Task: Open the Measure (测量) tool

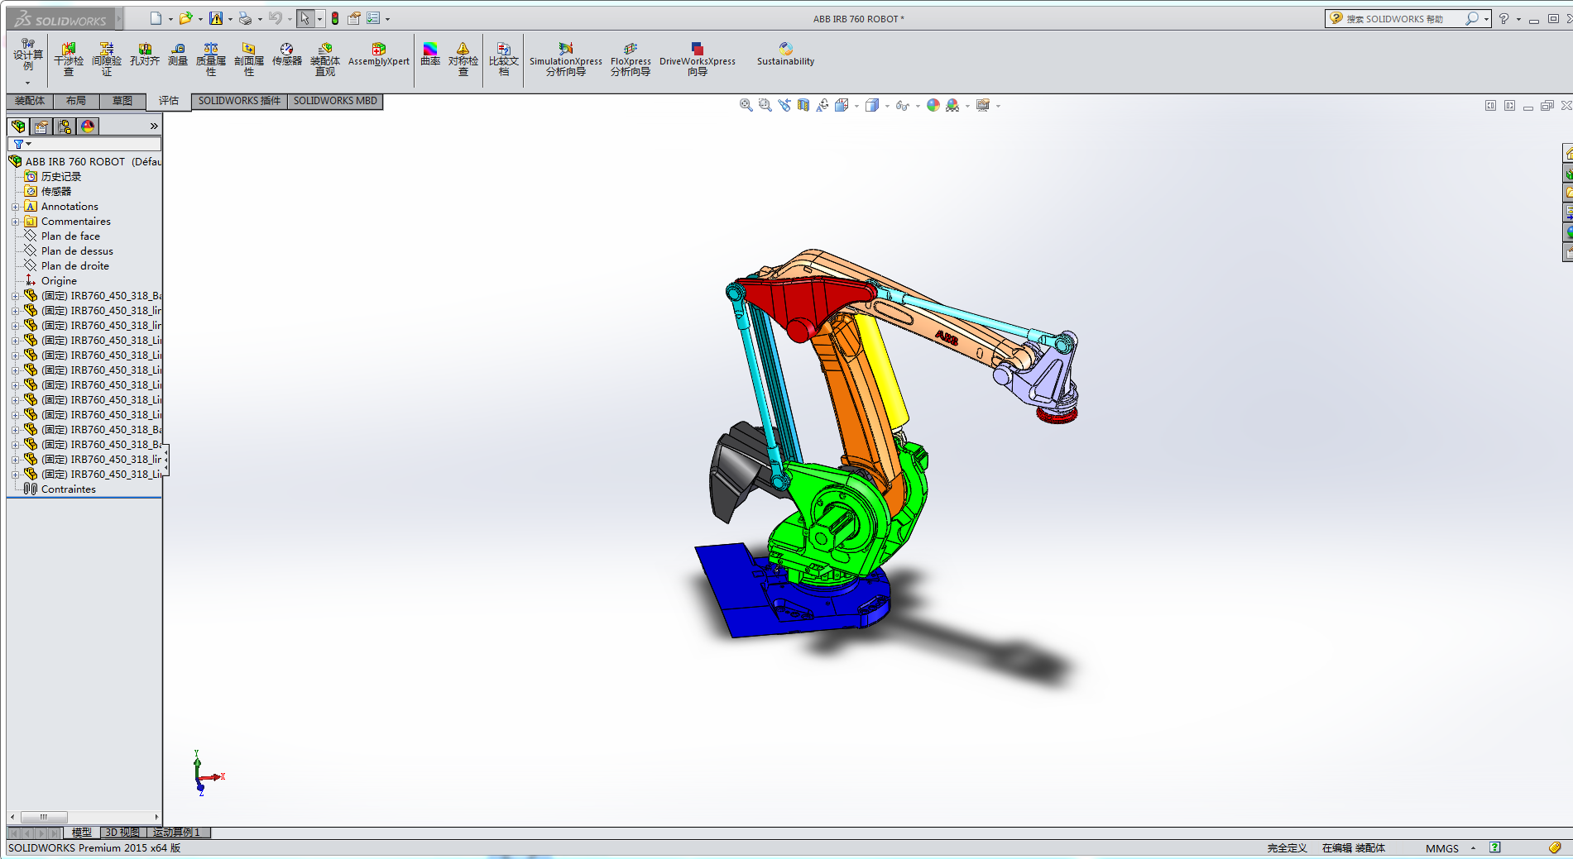Action: pos(178,55)
